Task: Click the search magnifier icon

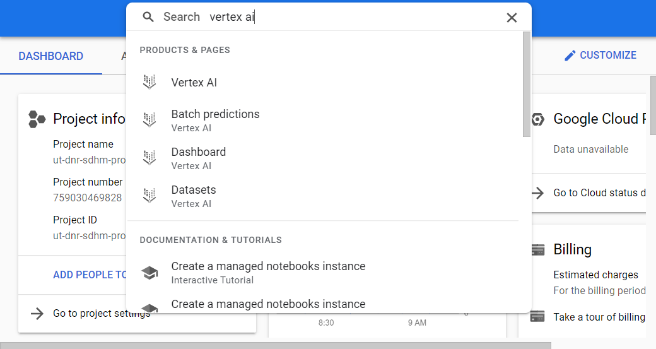Action: (148, 17)
